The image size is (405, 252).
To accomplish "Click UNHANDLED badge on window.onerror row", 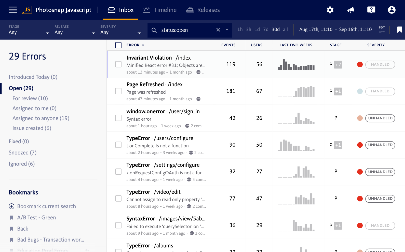I will click(380, 118).
